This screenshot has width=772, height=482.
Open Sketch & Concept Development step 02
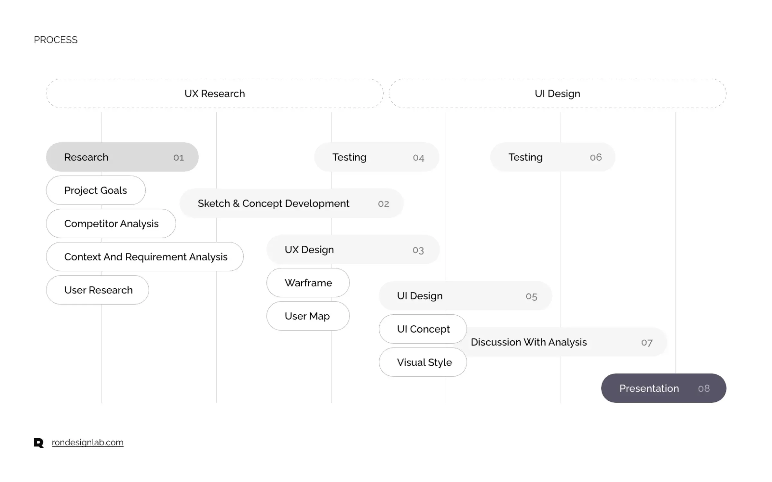pyautogui.click(x=292, y=203)
